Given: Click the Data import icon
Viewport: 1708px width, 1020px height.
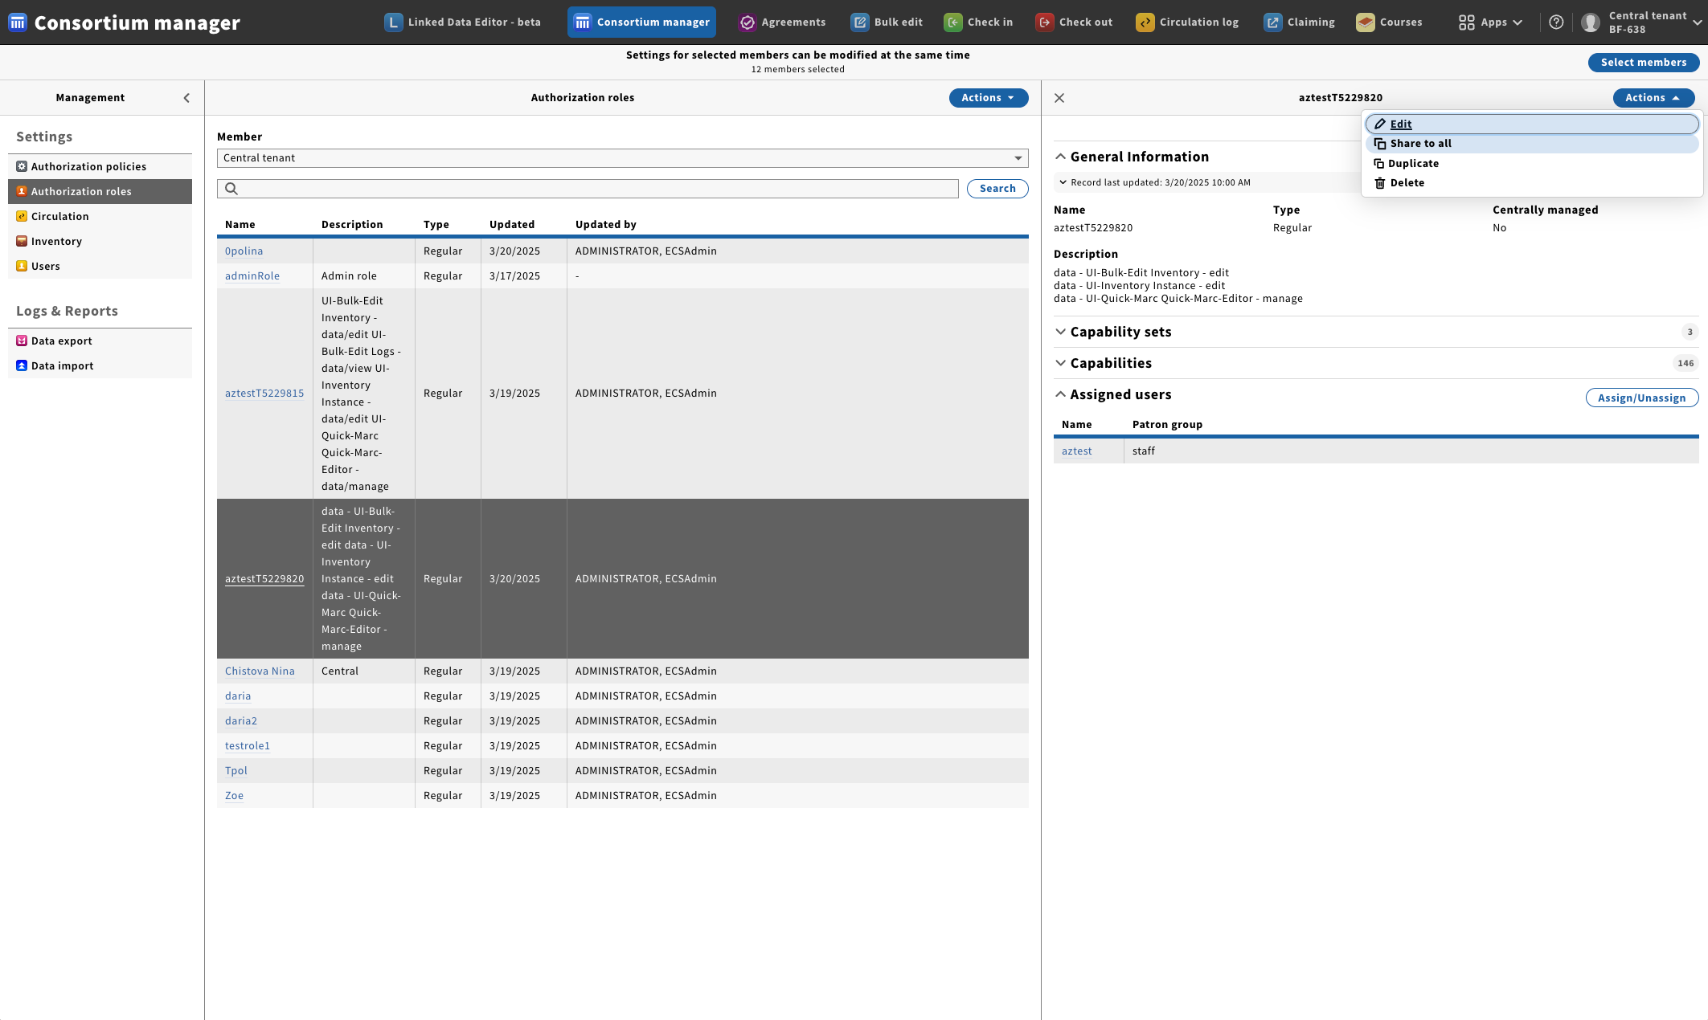Looking at the screenshot, I should pos(22,365).
